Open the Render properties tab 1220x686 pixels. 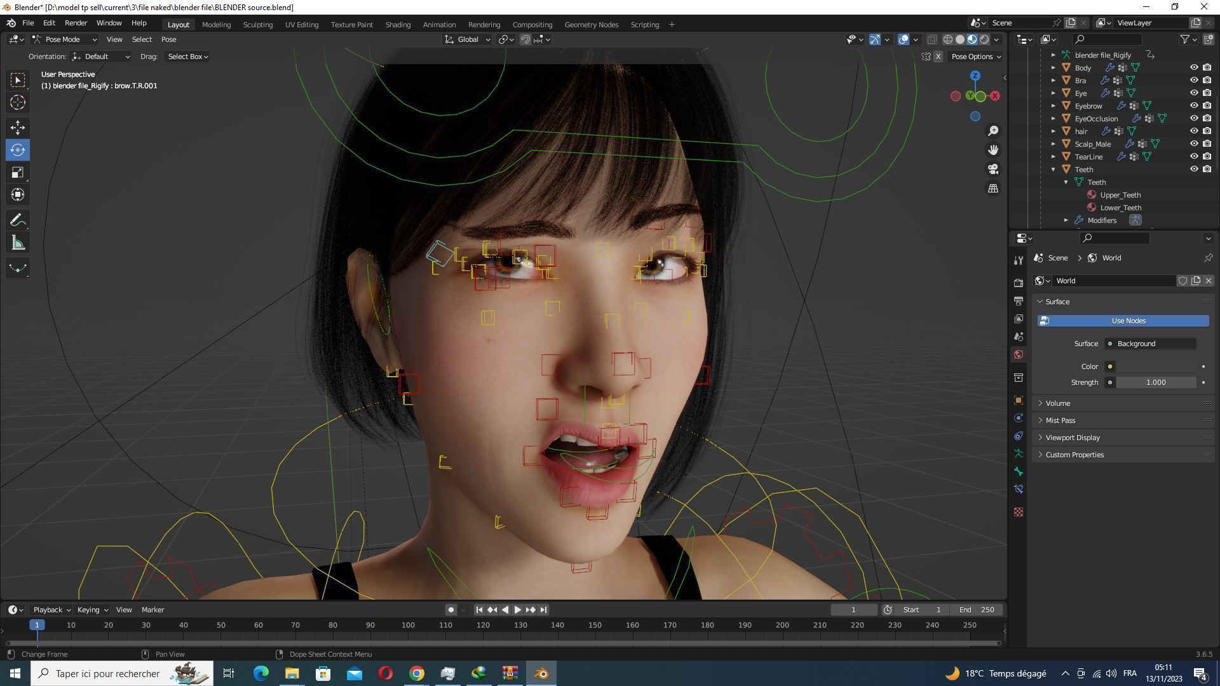tap(1019, 283)
